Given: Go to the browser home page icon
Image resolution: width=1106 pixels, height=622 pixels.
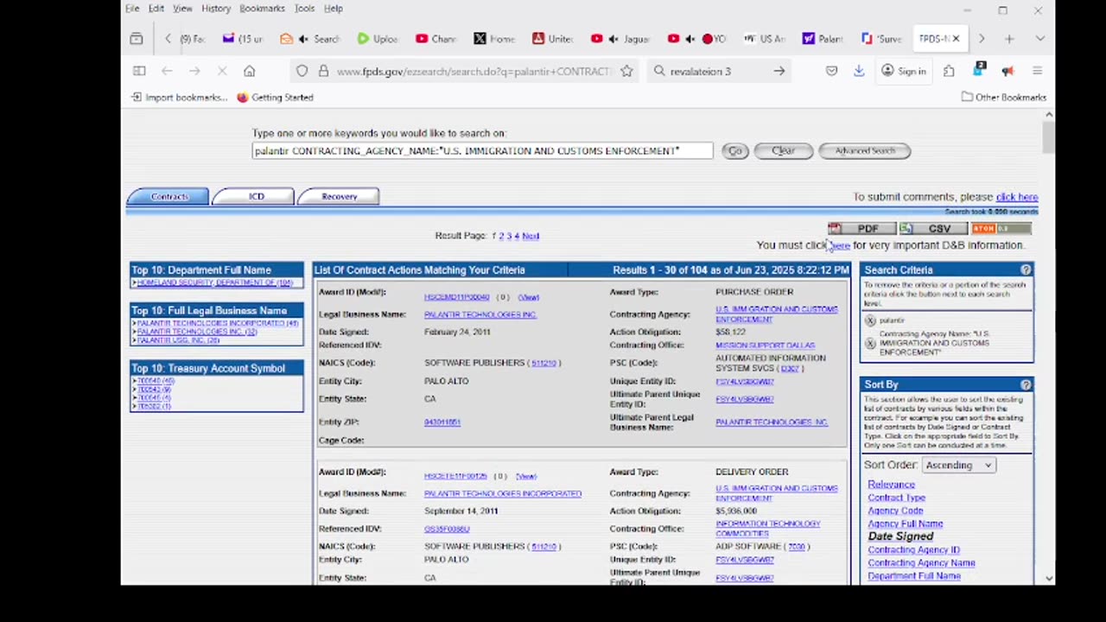Looking at the screenshot, I should [x=249, y=71].
